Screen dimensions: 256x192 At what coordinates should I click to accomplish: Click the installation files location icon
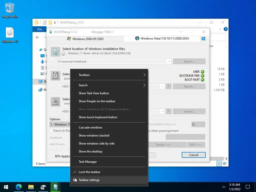(x=55, y=51)
